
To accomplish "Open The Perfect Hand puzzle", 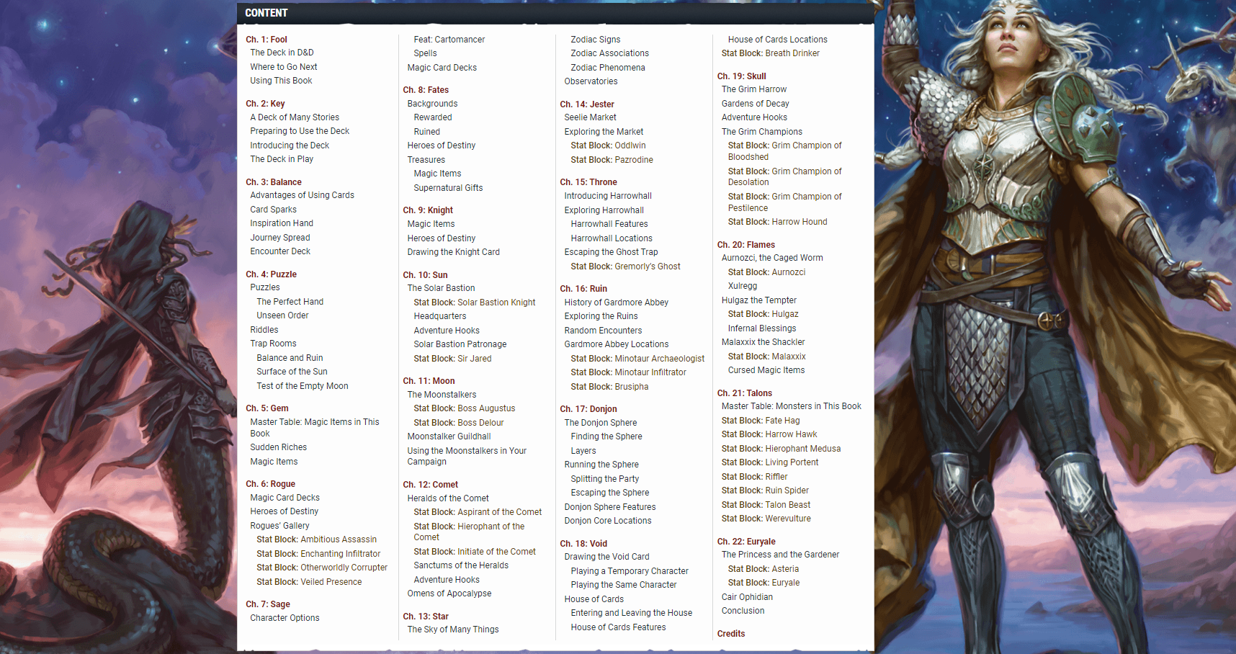I will point(290,302).
